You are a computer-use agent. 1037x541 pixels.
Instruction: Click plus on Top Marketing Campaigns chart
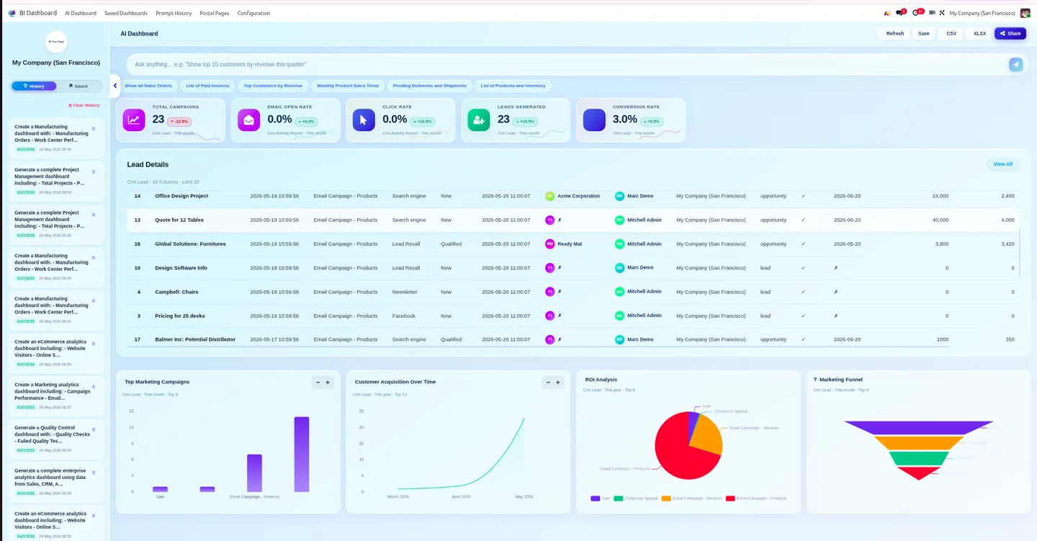coord(328,383)
